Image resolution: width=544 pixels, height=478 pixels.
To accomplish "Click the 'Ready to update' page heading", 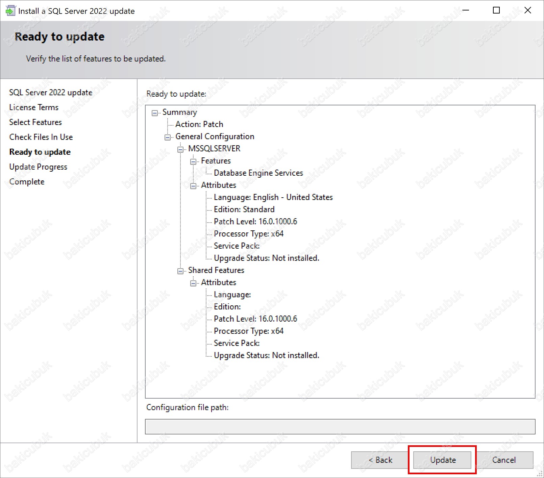I will (x=59, y=36).
